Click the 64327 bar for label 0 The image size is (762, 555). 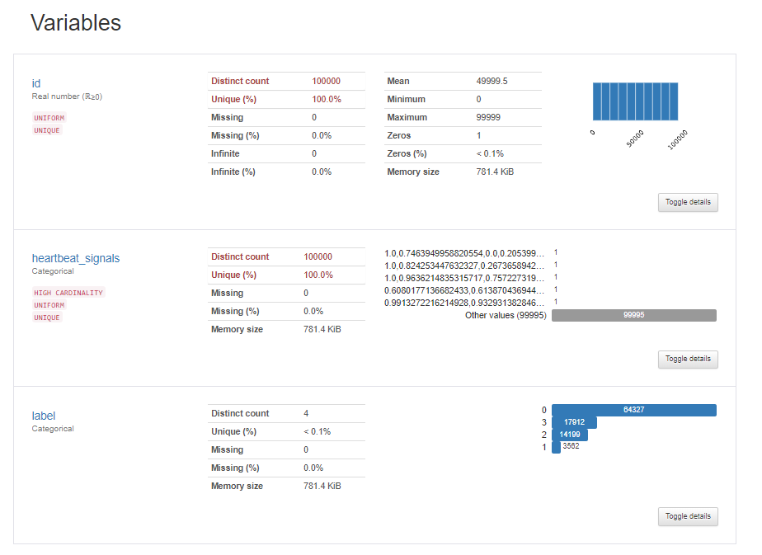(x=633, y=410)
